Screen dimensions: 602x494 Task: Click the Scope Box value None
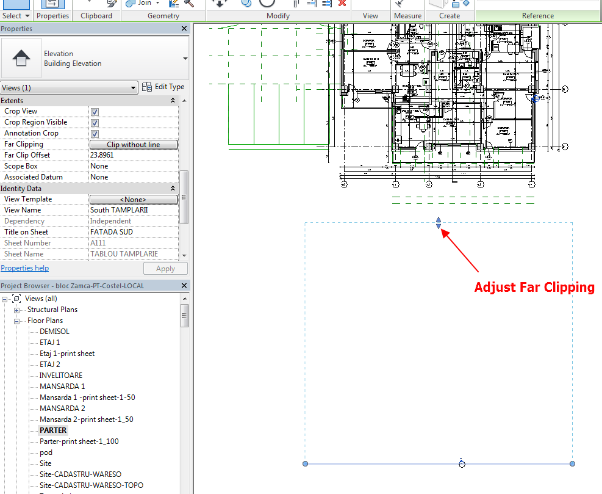134,166
